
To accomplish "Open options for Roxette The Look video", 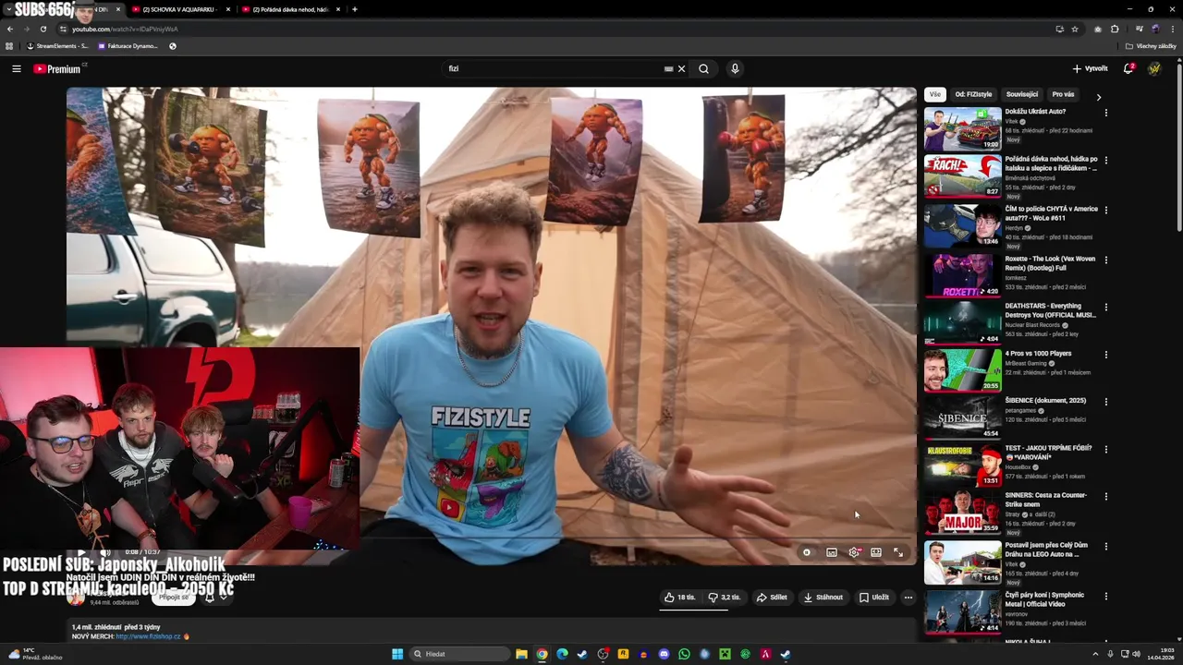I will (x=1106, y=260).
